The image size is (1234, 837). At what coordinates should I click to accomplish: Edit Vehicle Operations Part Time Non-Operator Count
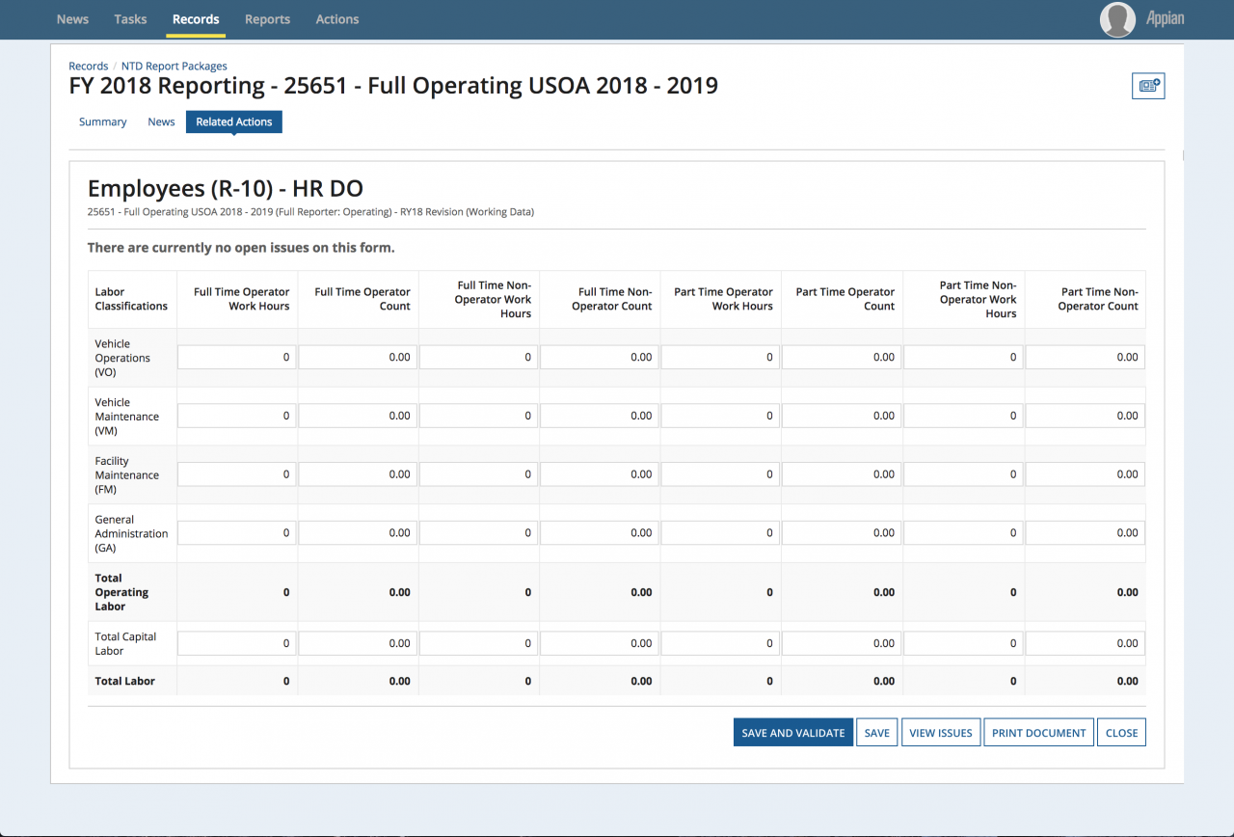[1086, 358]
